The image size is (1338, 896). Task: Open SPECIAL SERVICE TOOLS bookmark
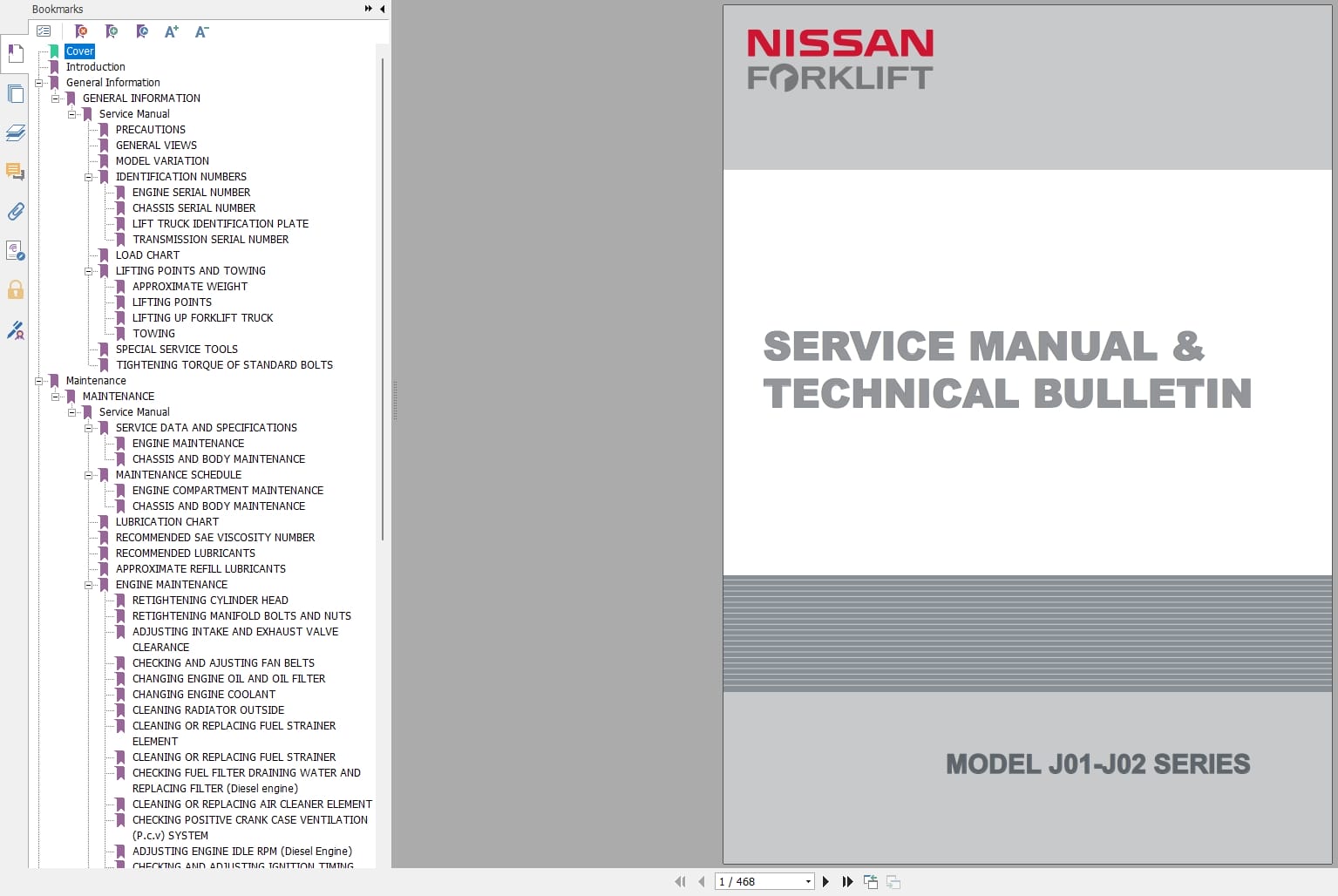[x=177, y=350]
